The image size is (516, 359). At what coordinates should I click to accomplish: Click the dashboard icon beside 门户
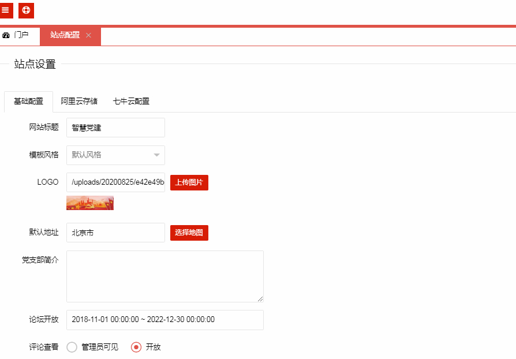coord(6,35)
